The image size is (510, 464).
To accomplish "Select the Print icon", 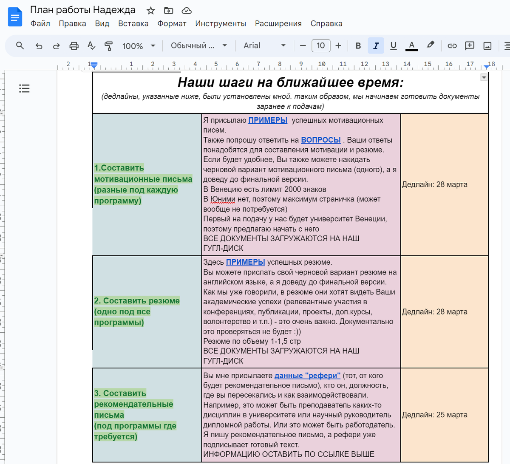I will (x=74, y=45).
